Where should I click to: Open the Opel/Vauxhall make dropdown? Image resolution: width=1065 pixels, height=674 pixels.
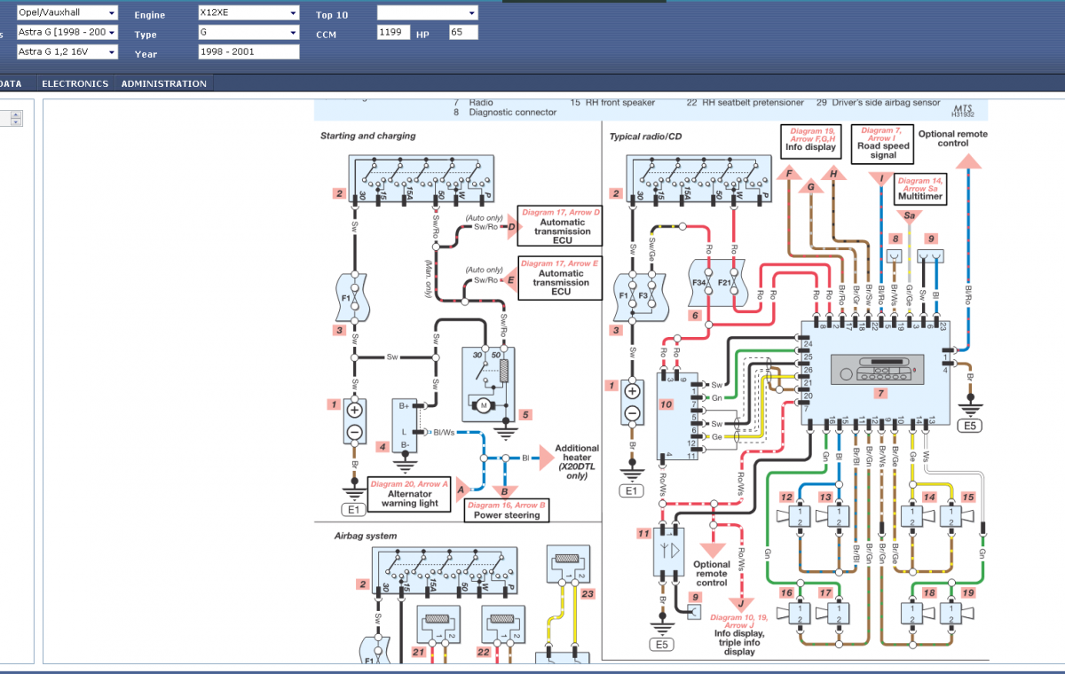(x=67, y=13)
